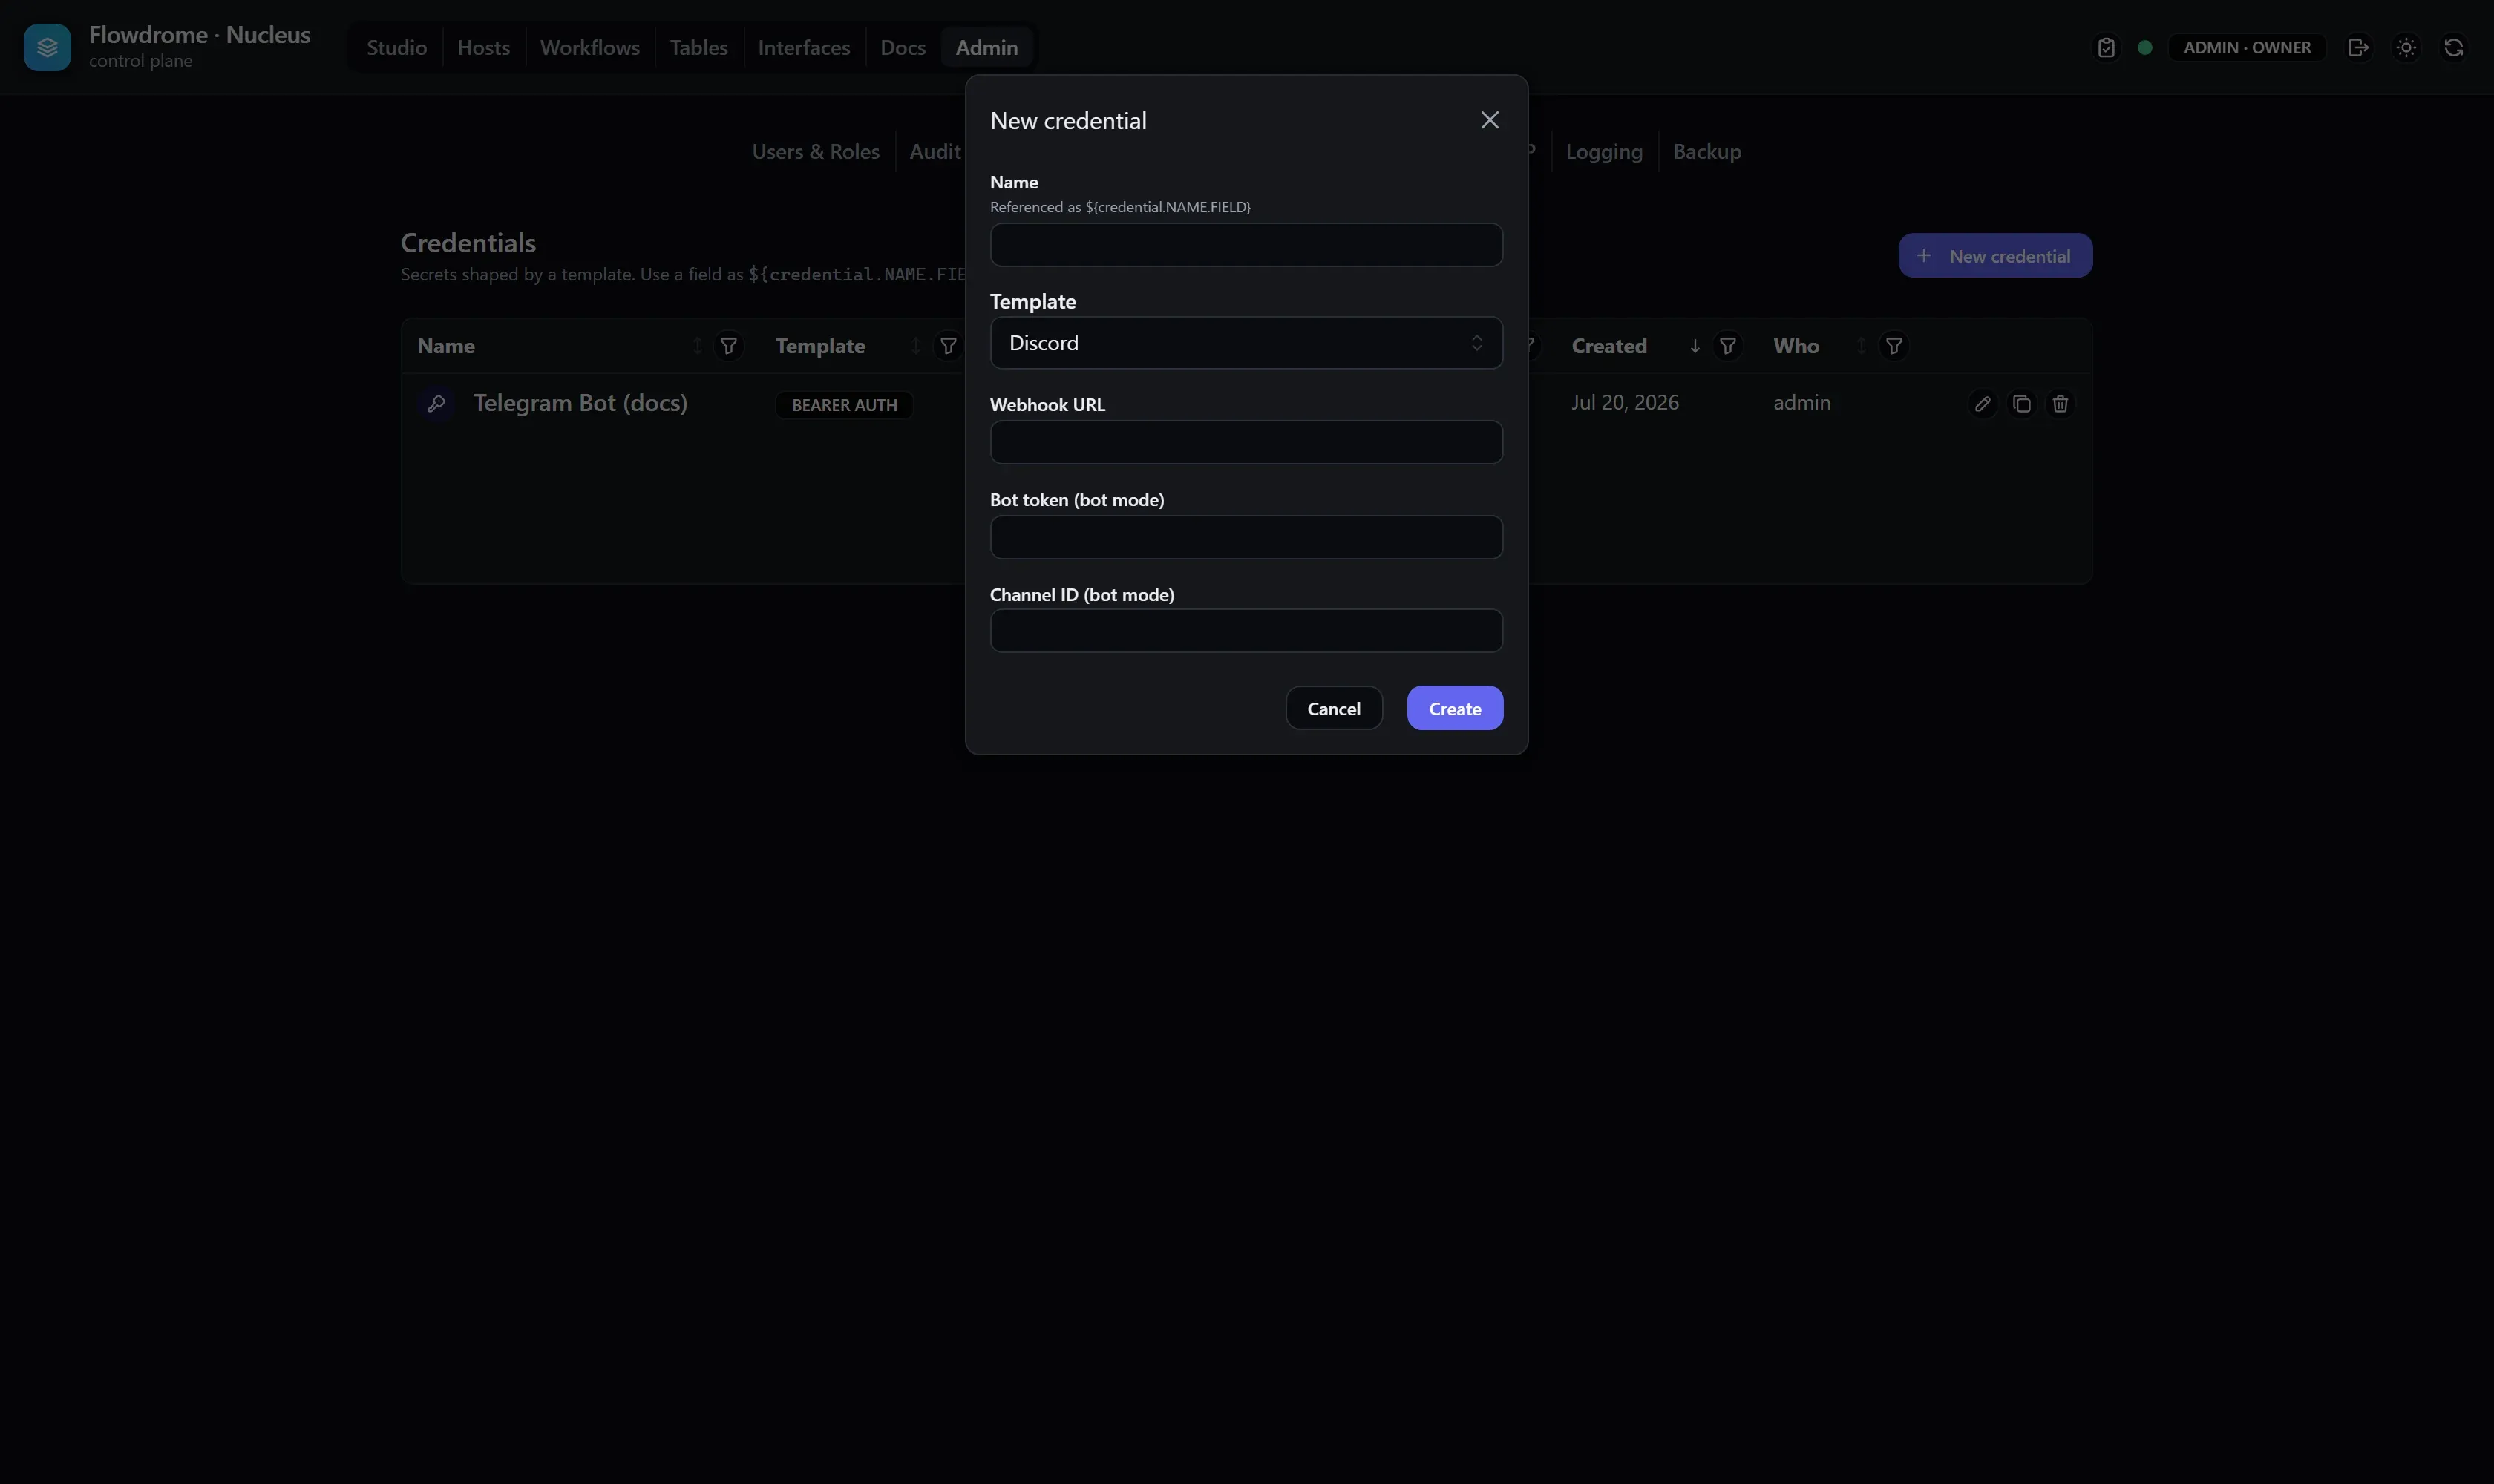
Task: Delete the Telegram Bot (docs) credential
Action: tap(2060, 404)
